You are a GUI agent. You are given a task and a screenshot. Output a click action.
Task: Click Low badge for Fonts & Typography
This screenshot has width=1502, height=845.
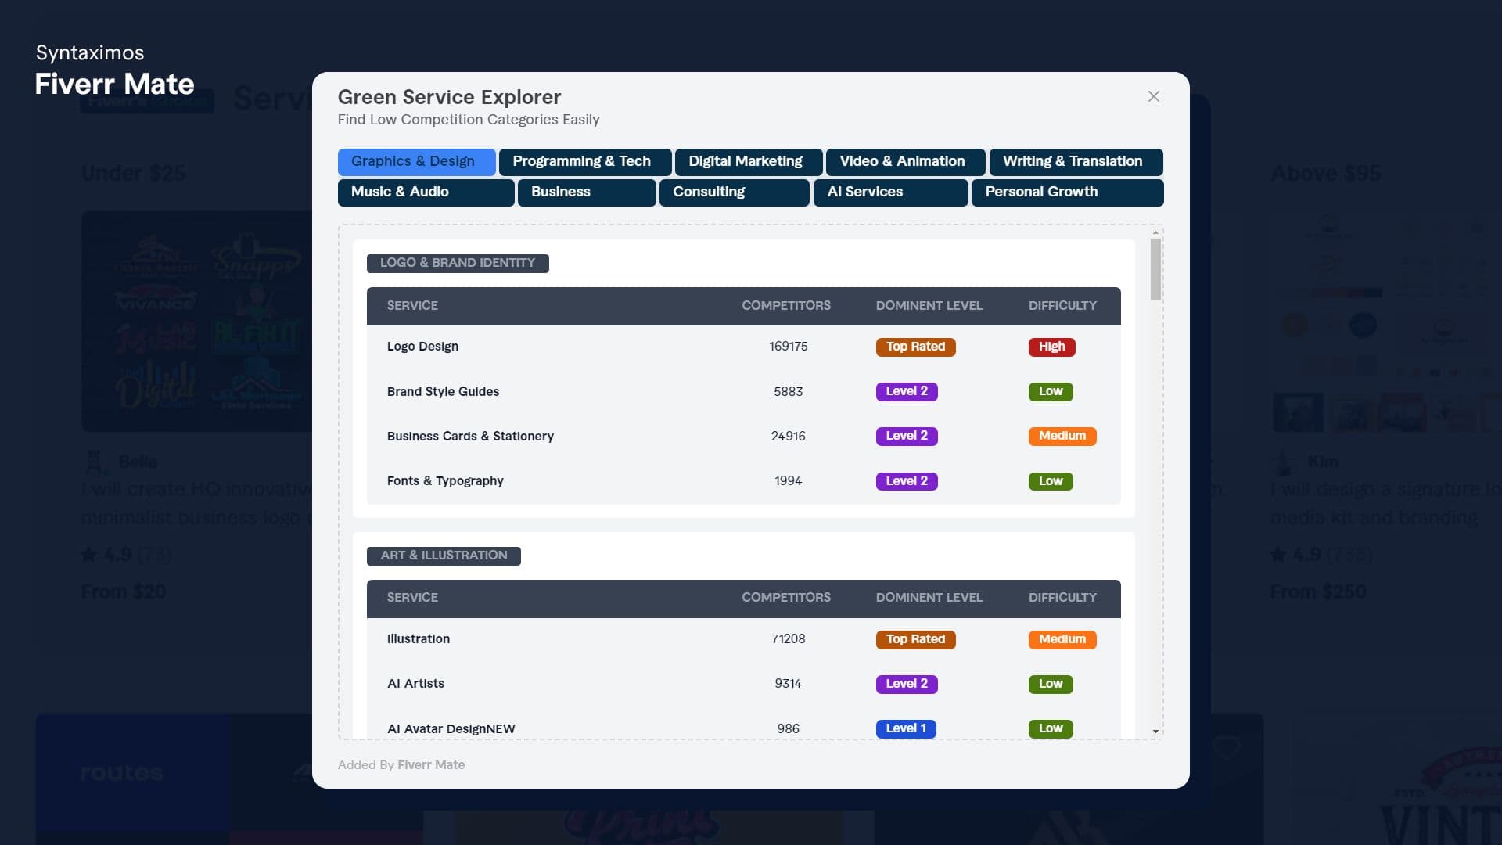tap(1051, 481)
